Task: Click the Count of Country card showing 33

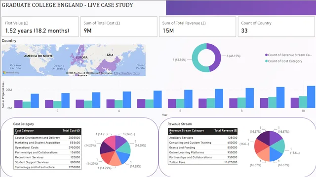Action: tap(276, 27)
